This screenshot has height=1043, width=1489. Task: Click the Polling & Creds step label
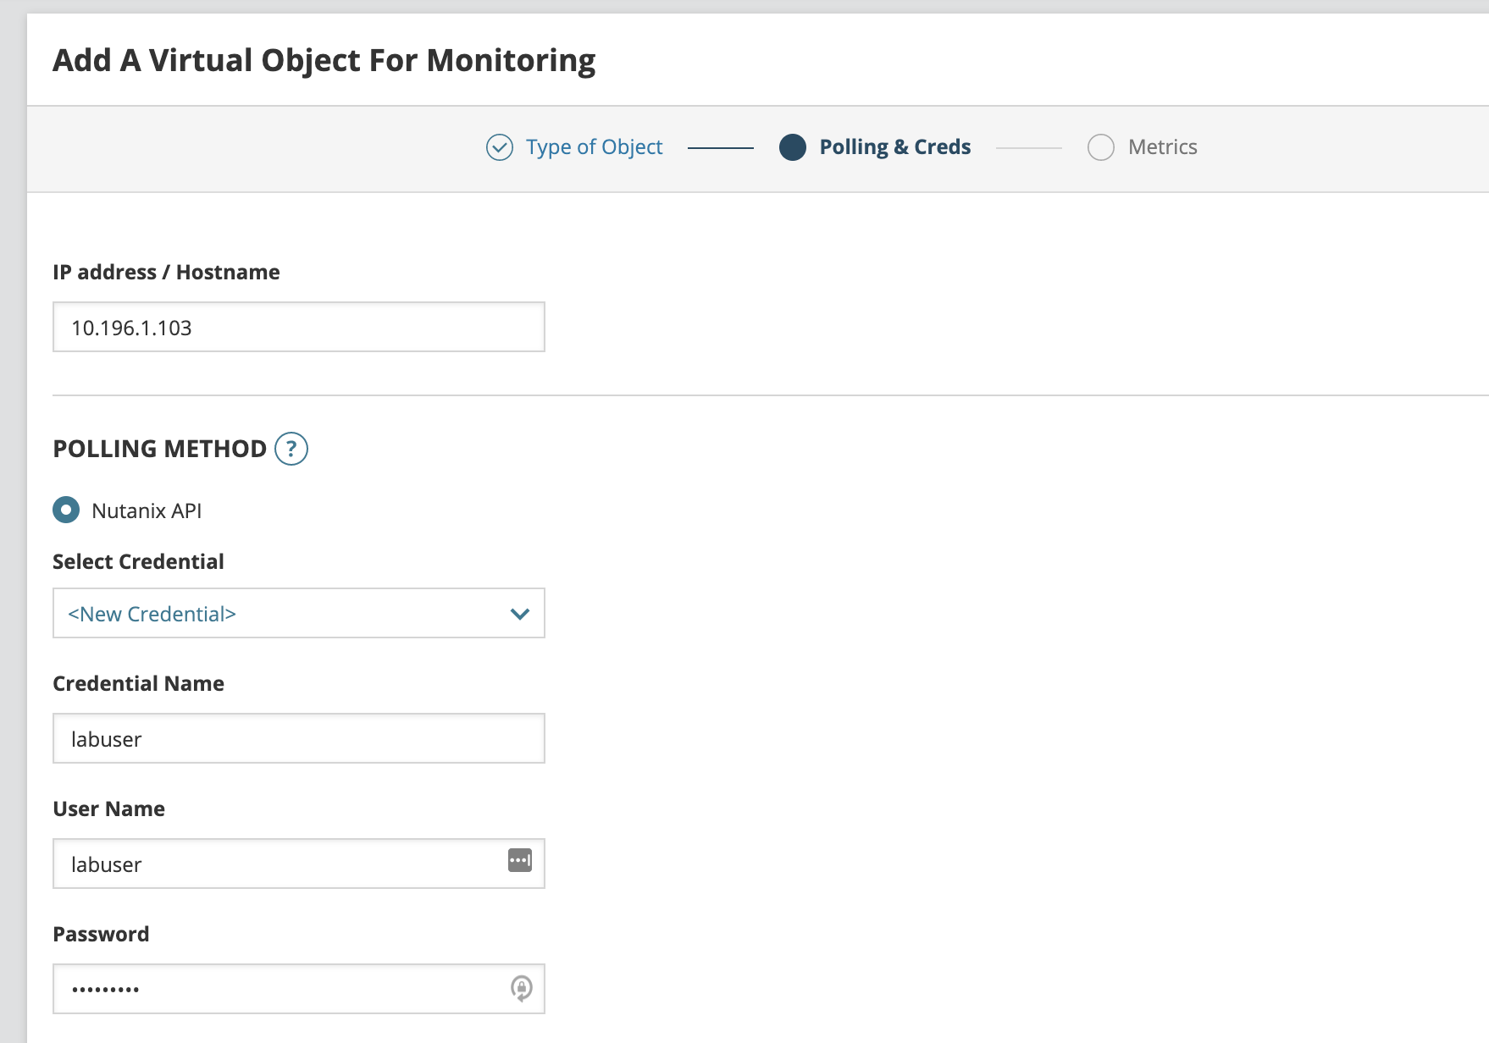click(894, 147)
